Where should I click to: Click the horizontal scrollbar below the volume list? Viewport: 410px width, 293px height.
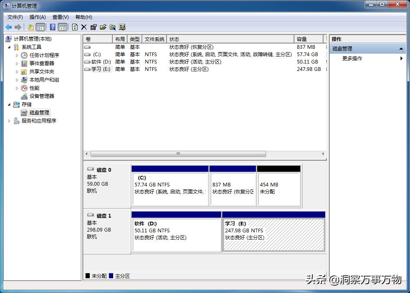[178, 153]
